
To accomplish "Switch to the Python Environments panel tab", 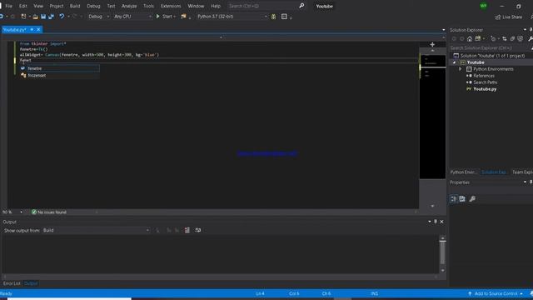I will pyautogui.click(x=463, y=172).
